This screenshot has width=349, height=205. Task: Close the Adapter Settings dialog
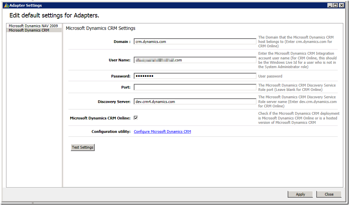pyautogui.click(x=329, y=194)
